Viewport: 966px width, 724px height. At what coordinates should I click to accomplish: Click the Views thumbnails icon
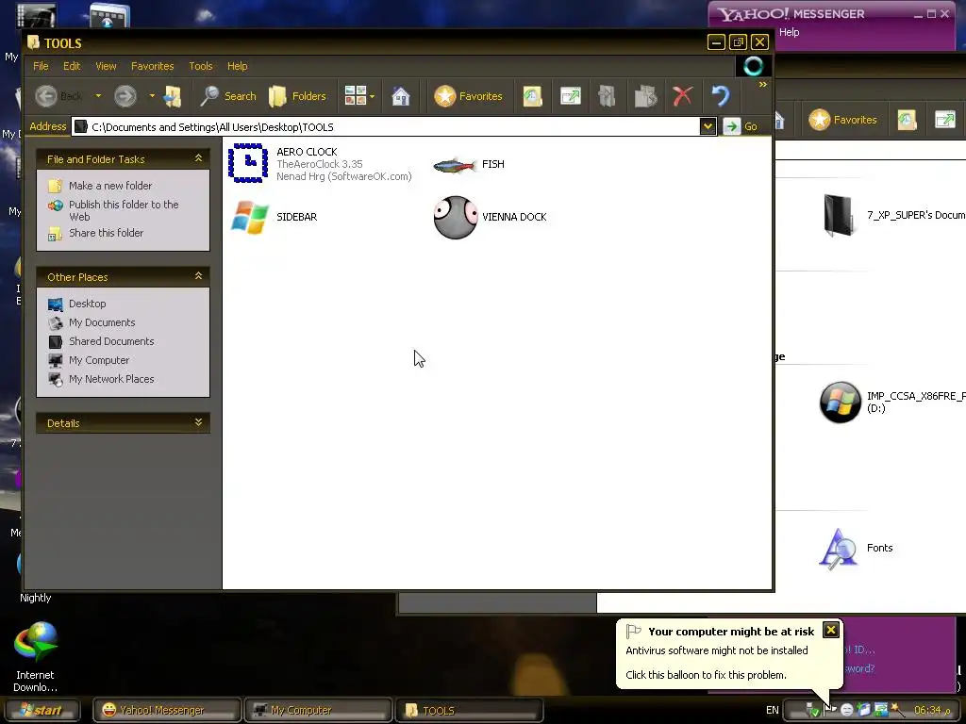point(356,96)
